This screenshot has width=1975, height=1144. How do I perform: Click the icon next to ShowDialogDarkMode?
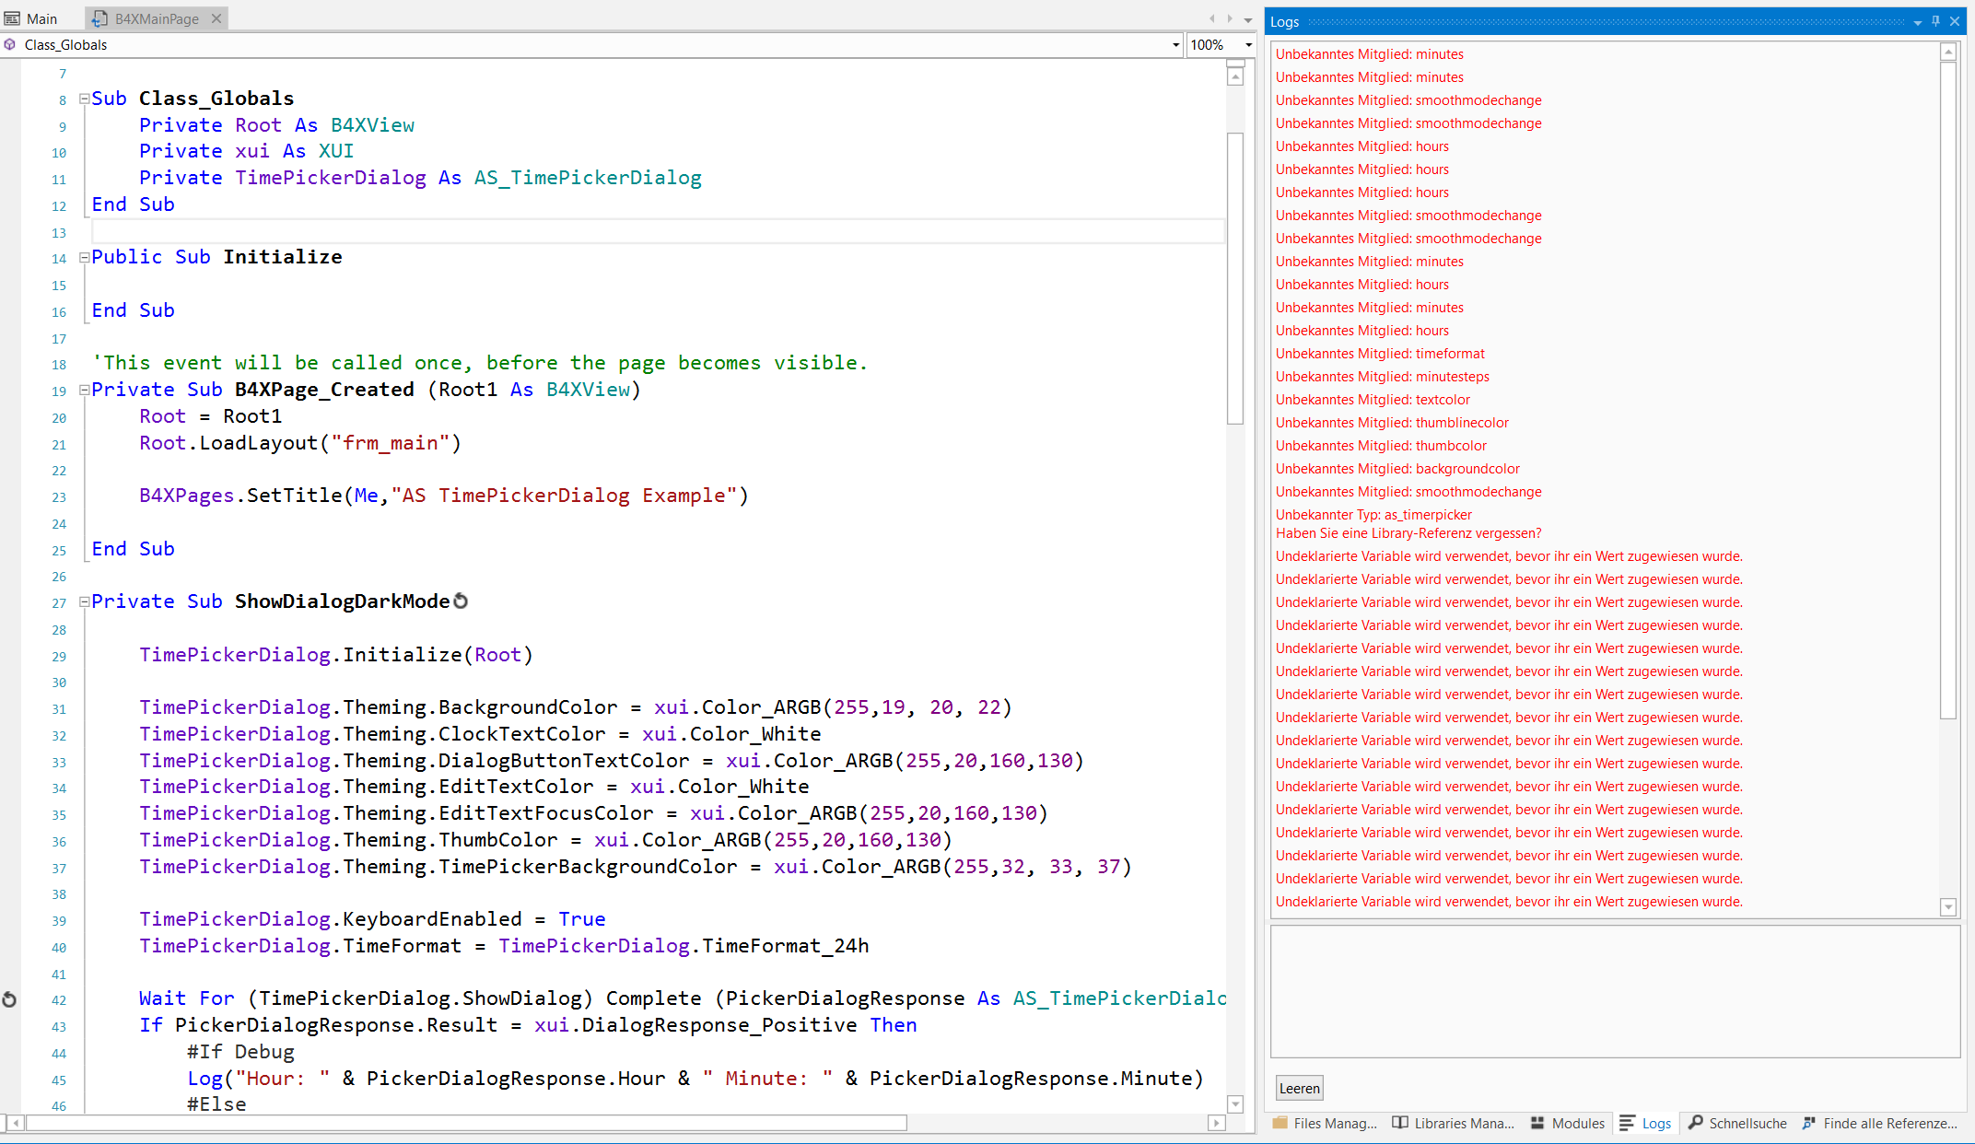tap(462, 601)
